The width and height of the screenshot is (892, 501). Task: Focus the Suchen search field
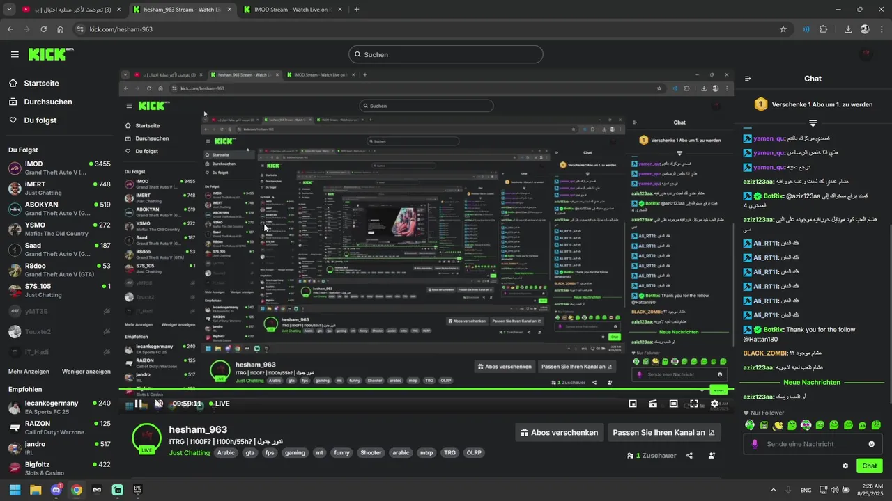click(446, 54)
